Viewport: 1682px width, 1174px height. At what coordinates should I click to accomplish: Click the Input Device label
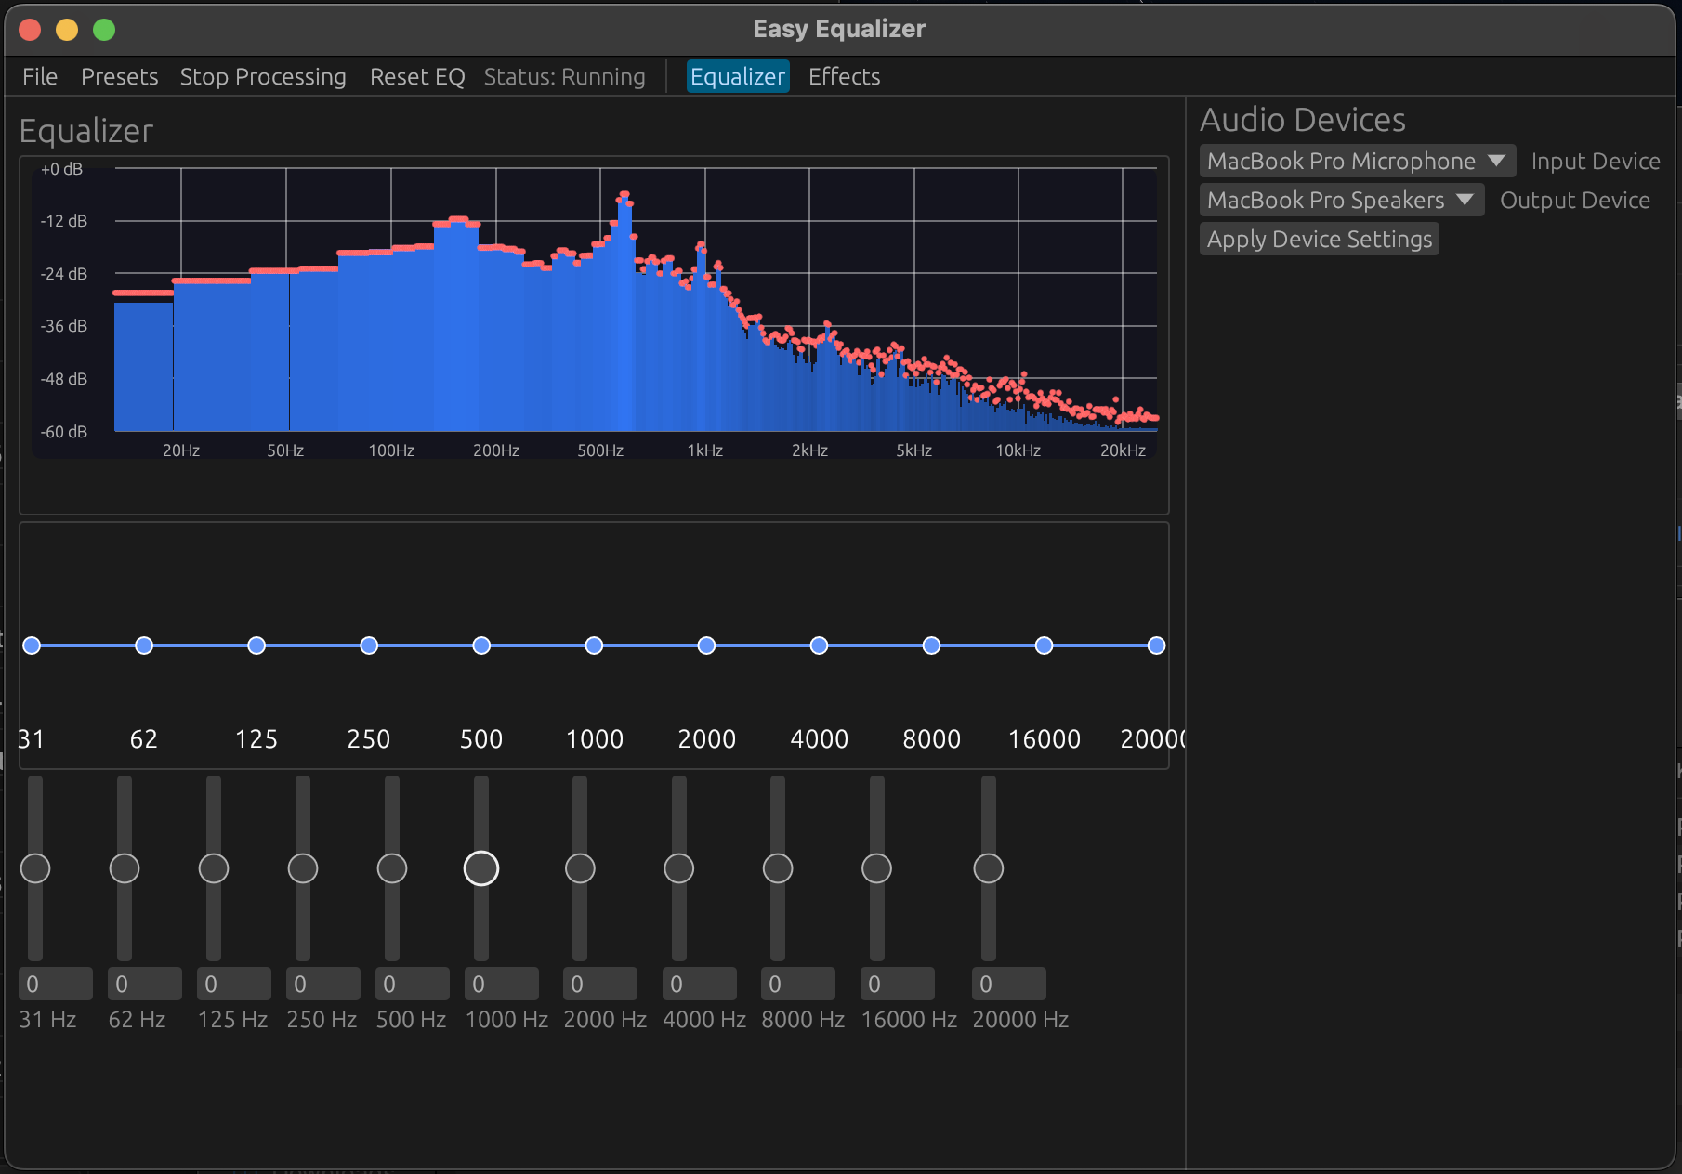coord(1596,162)
